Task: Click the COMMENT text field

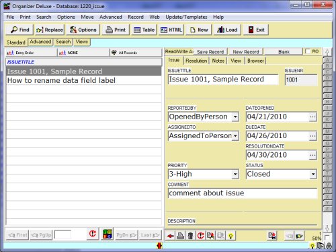Action: [243, 193]
